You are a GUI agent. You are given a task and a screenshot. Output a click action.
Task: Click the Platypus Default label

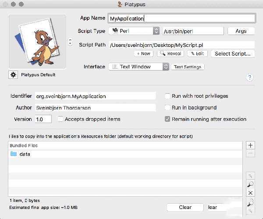[38, 75]
